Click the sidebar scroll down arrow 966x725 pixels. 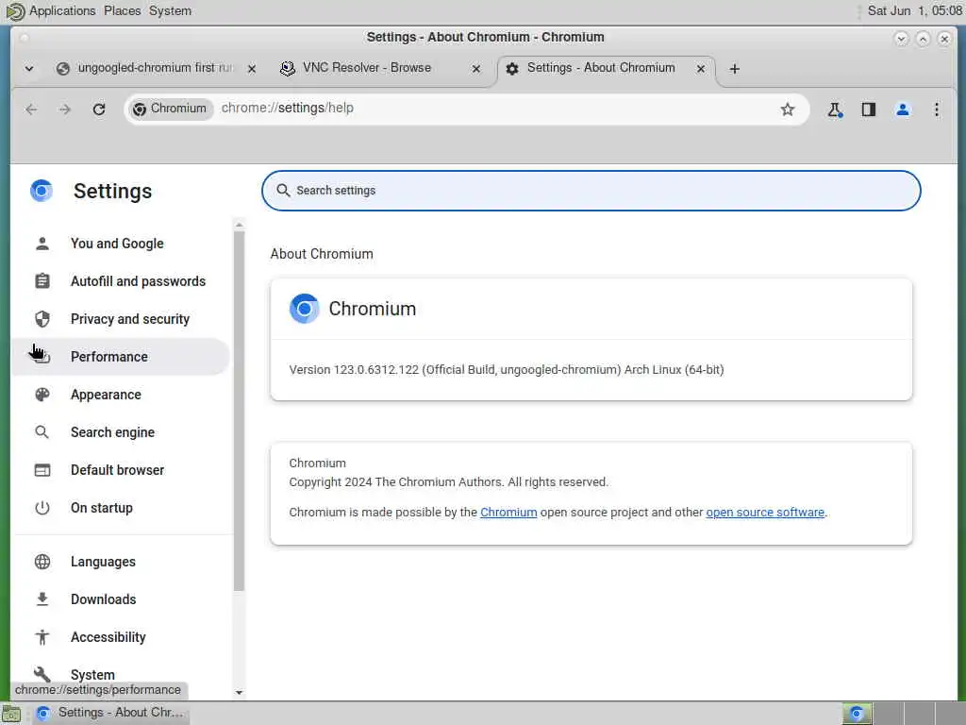click(x=239, y=692)
